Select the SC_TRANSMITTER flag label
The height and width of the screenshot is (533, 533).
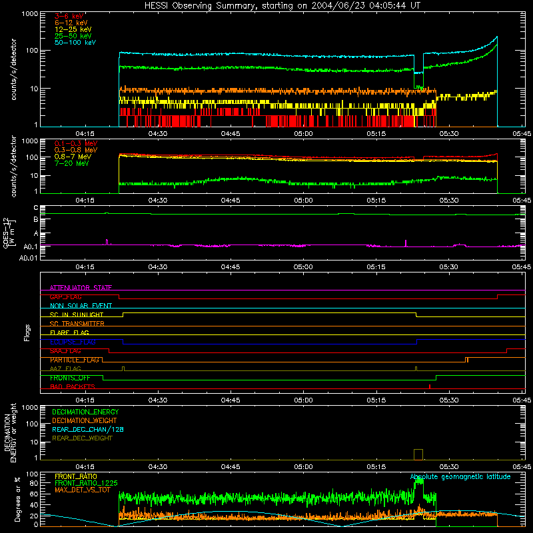point(77,323)
